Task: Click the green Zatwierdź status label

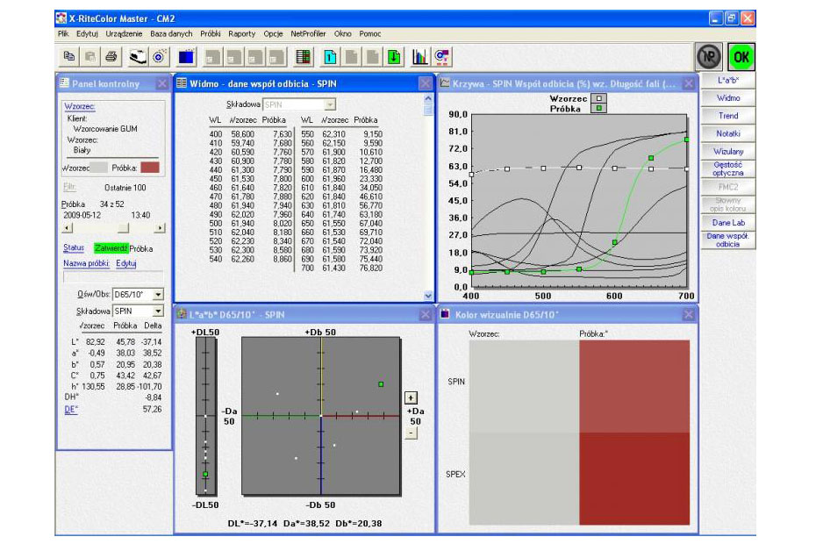Action: click(x=111, y=248)
